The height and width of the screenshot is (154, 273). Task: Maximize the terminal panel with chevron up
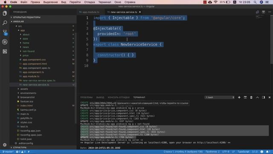click(x=257, y=98)
